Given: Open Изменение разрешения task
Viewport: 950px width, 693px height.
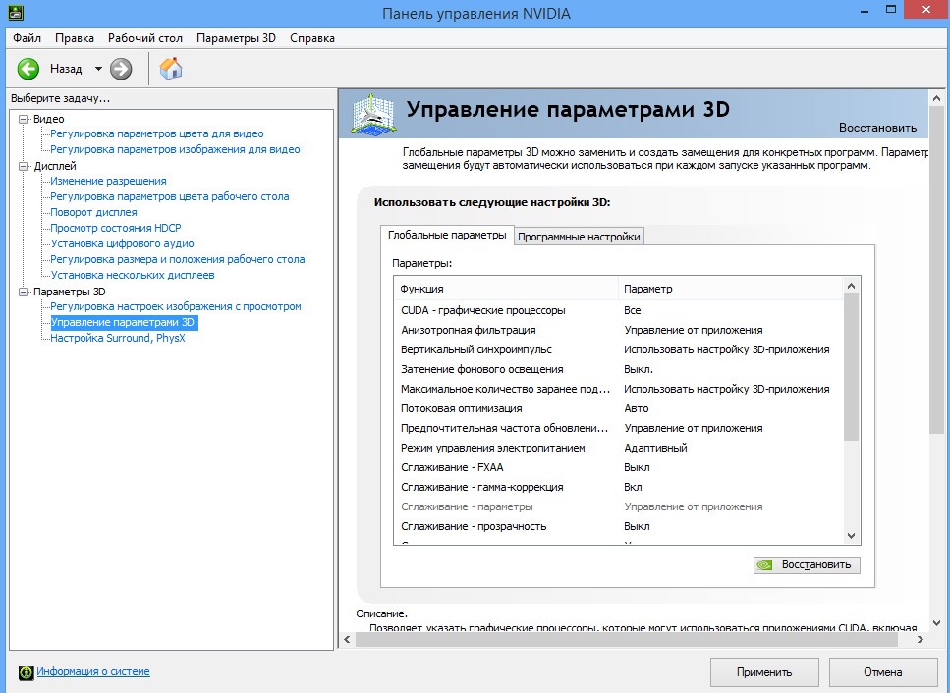Looking at the screenshot, I should (x=108, y=181).
